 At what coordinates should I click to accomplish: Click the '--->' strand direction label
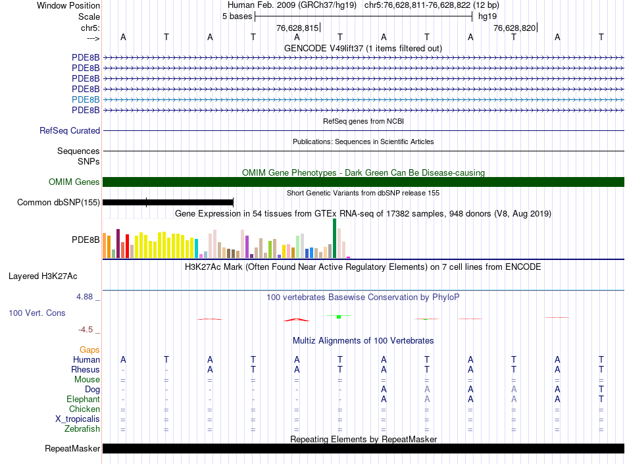pos(93,38)
